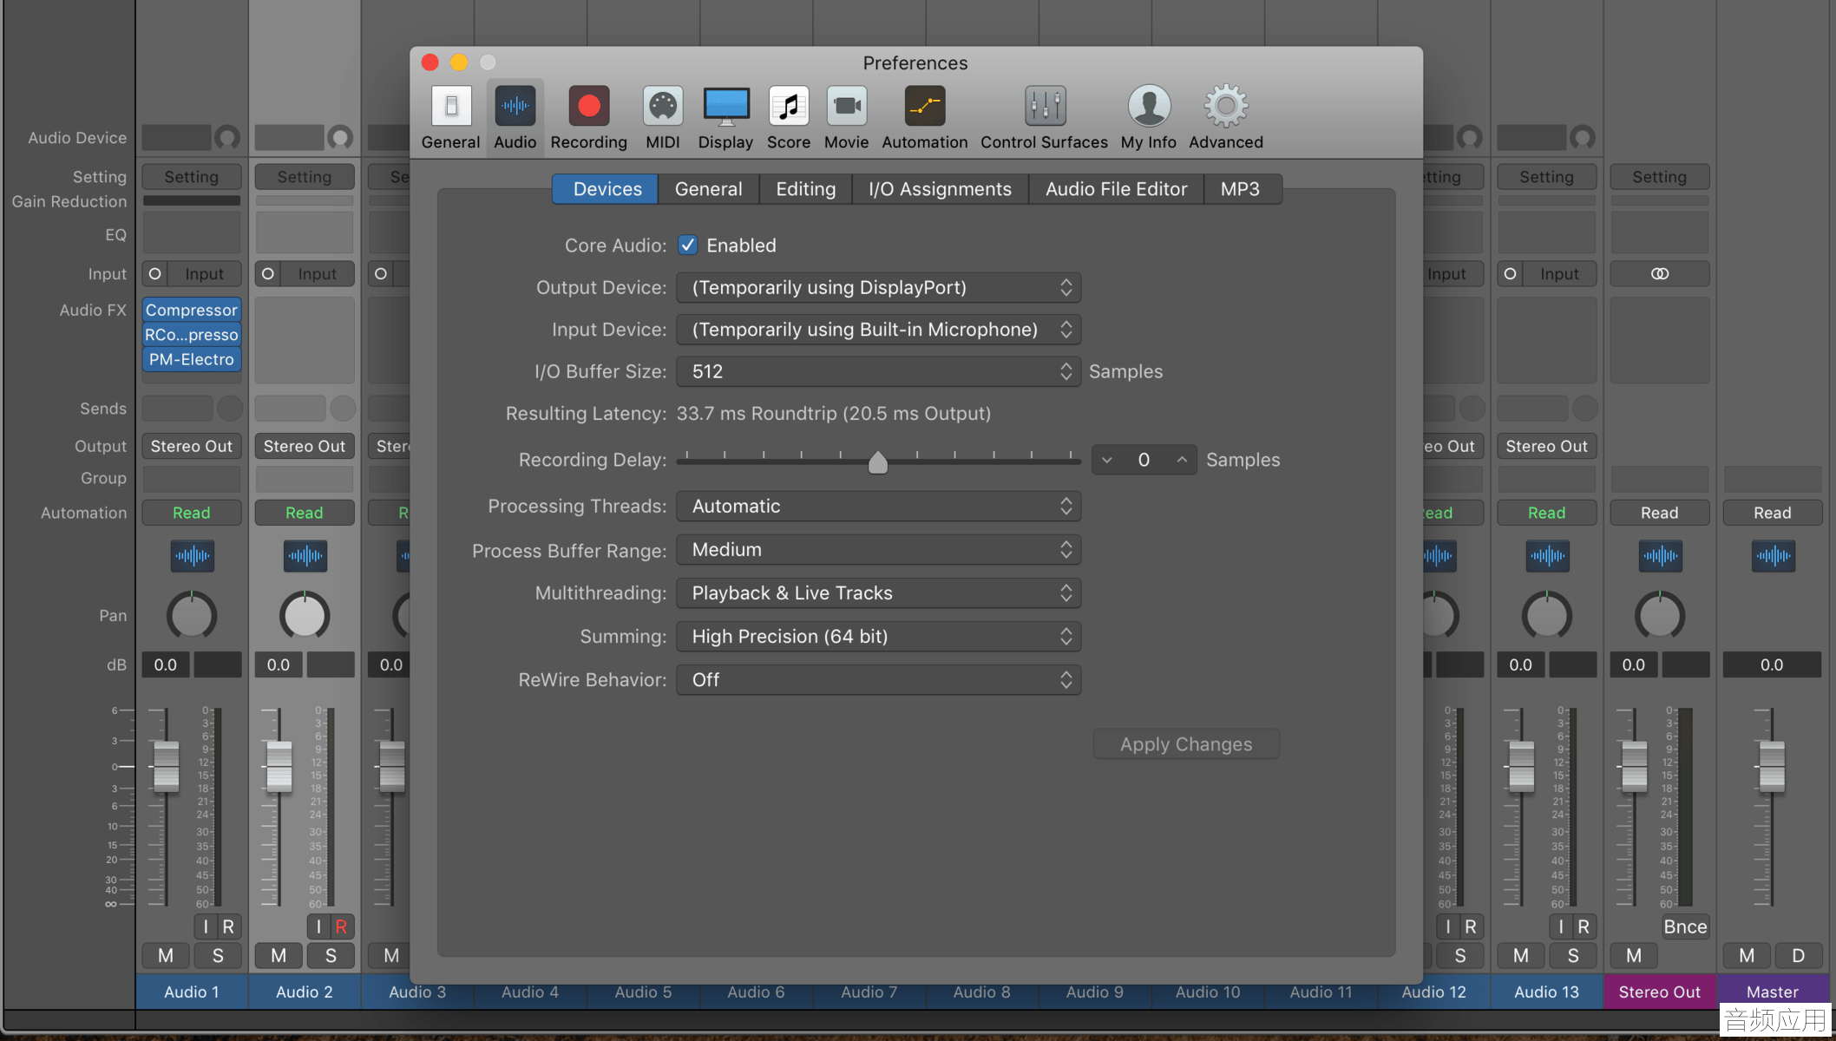Mute the Audio 1 channel
1836x1041 pixels.
click(x=166, y=955)
